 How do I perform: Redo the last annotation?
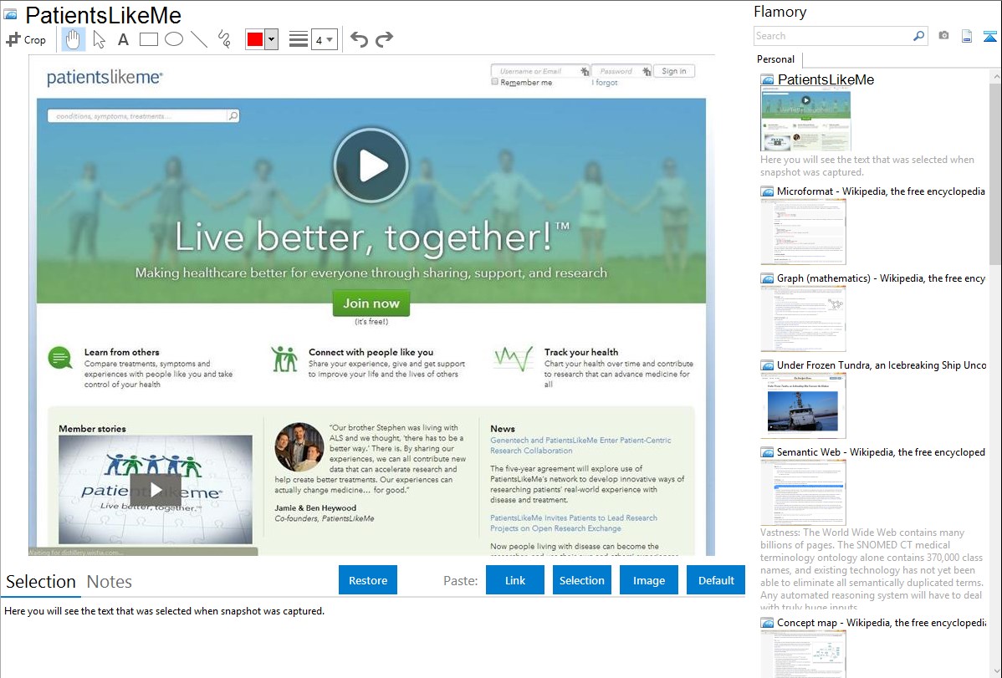pyautogui.click(x=384, y=39)
